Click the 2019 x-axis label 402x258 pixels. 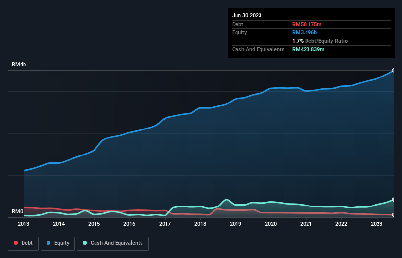[x=236, y=224]
